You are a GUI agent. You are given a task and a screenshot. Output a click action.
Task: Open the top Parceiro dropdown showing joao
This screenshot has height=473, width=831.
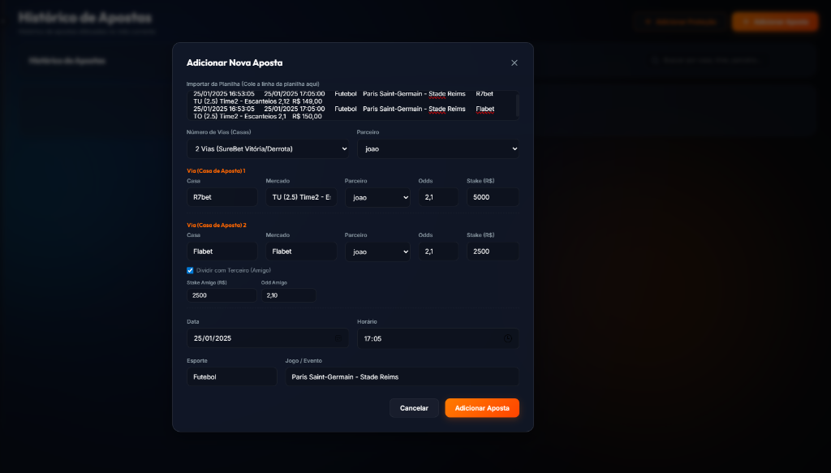(x=437, y=148)
